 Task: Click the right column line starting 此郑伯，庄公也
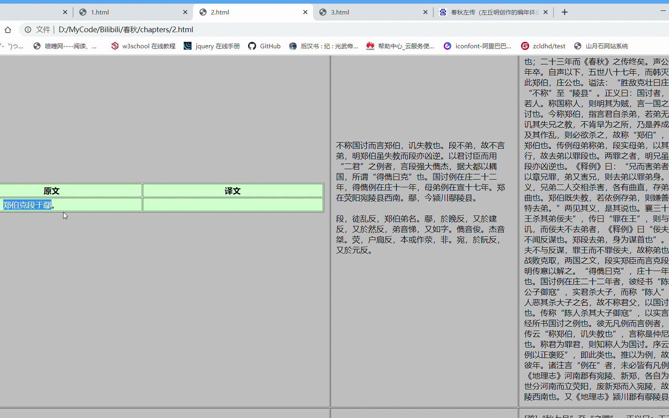point(597,82)
